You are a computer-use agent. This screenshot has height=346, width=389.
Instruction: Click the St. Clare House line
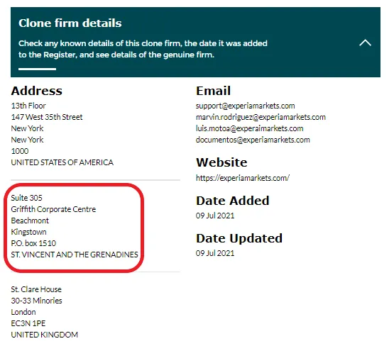coord(36,289)
